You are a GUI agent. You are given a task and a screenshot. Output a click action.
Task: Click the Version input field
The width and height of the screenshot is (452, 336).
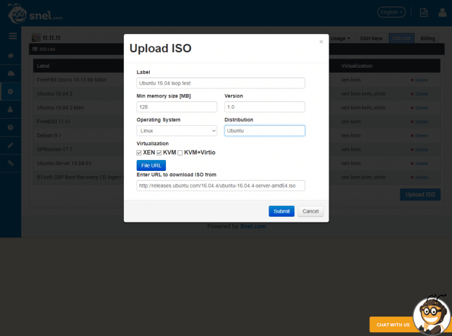pyautogui.click(x=265, y=107)
